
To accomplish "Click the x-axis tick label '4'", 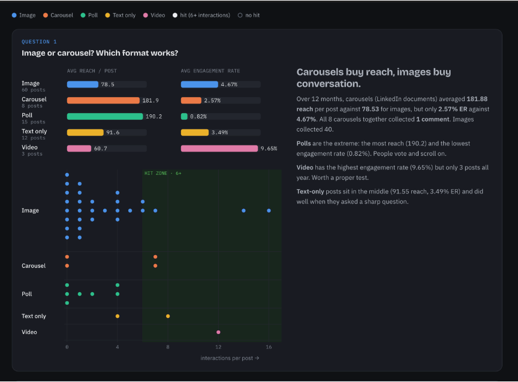I will (x=118, y=347).
